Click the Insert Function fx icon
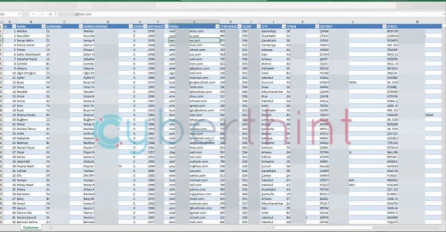 [51, 14]
